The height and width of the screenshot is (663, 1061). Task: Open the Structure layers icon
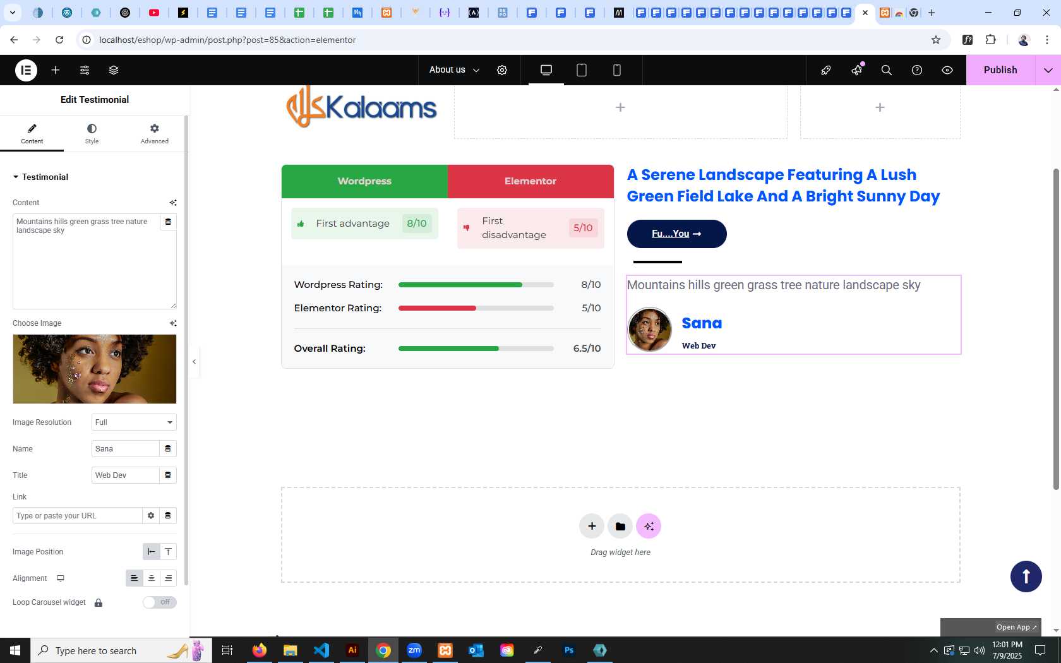pos(114,70)
